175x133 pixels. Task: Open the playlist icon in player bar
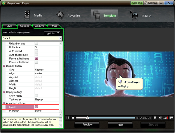[155, 118]
